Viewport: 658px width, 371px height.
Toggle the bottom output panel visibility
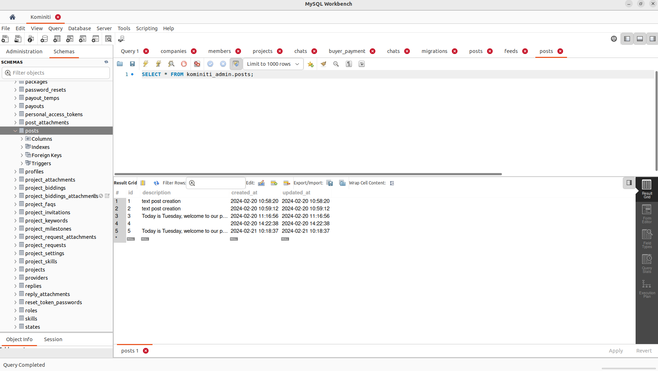coord(640,39)
